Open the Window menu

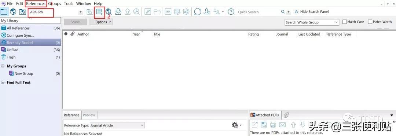(84, 4)
